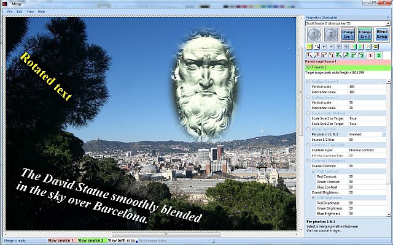Click the Overall Brightness property row

point(348,192)
